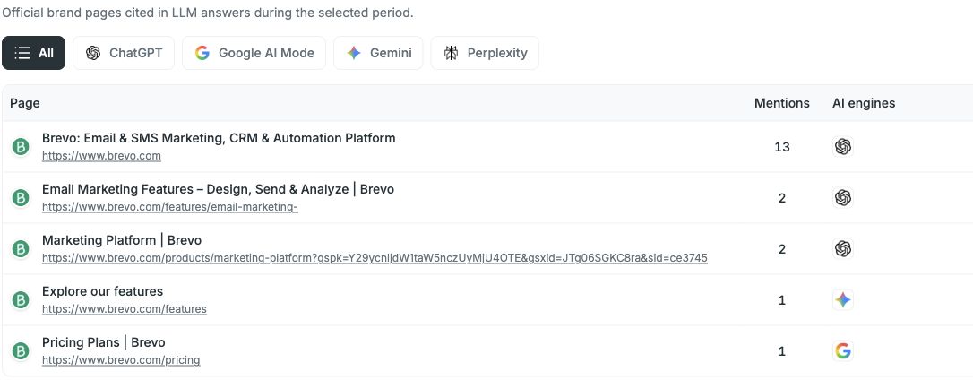Open the marketing-platform product URL

coord(375,258)
